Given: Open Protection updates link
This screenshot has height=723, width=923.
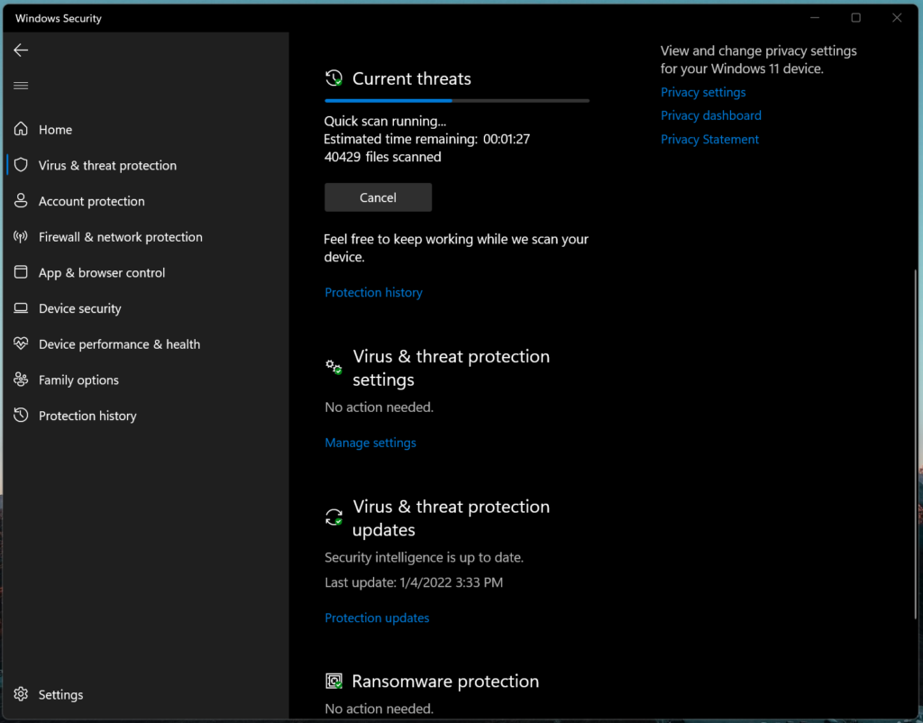Looking at the screenshot, I should (x=377, y=618).
